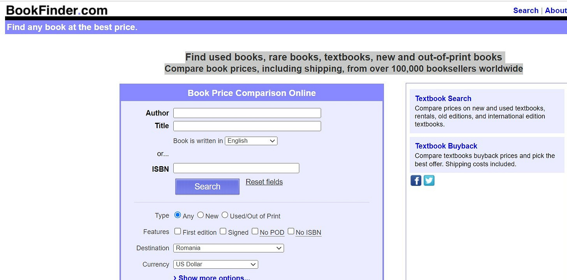Click the Textbook Search description text
This screenshot has width=567, height=280.
[480, 116]
